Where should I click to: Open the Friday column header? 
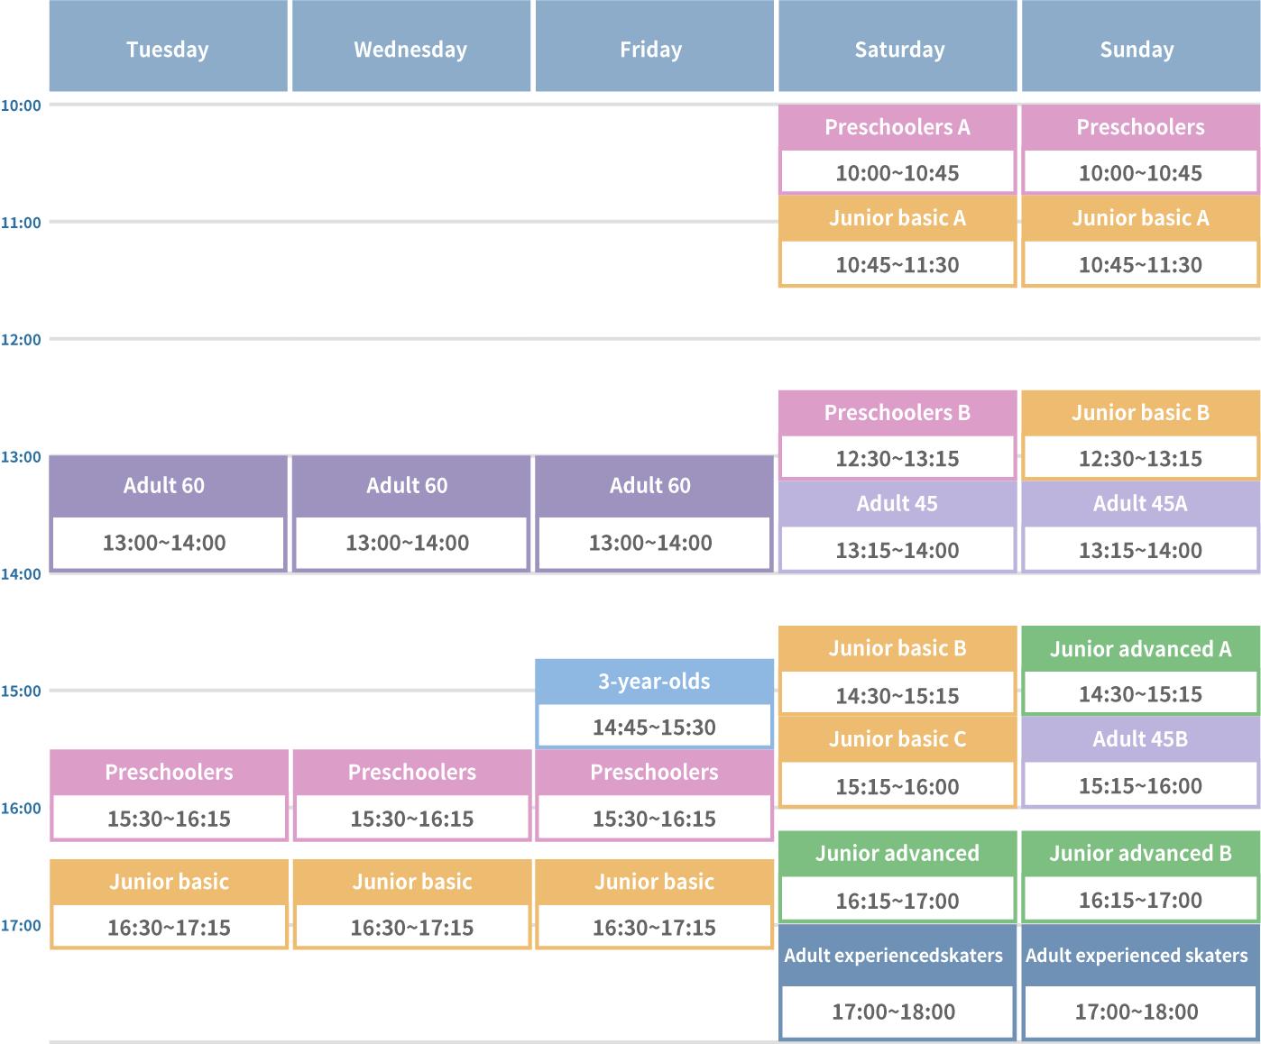click(651, 49)
